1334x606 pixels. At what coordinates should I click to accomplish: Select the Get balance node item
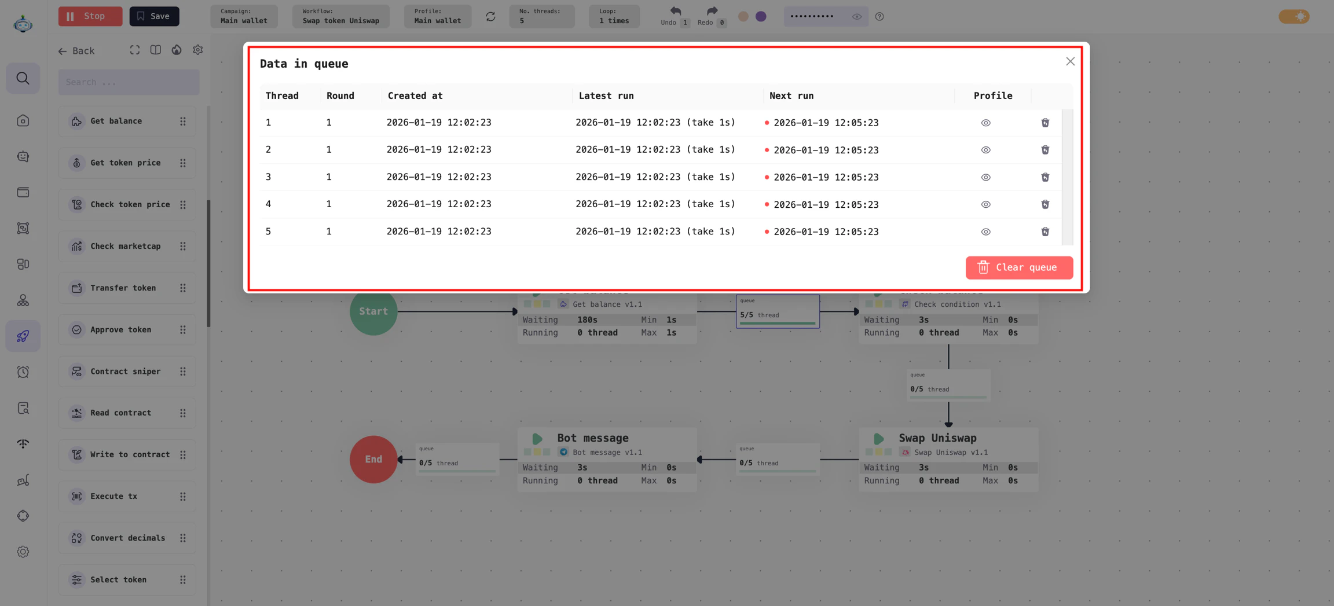click(x=127, y=121)
